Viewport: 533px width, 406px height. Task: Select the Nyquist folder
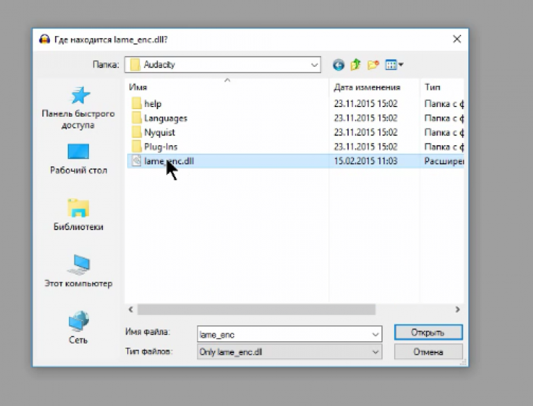pos(153,132)
